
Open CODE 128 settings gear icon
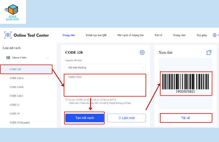coord(142,53)
